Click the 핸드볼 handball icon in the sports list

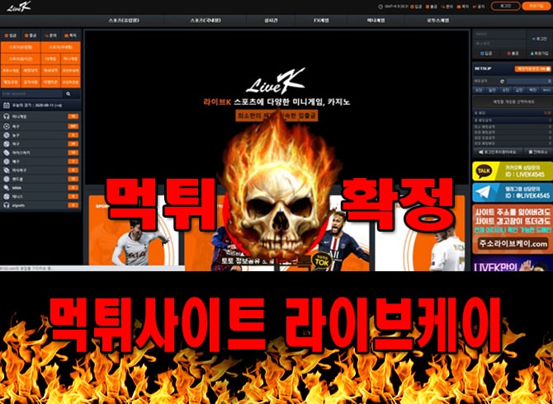tap(6, 179)
